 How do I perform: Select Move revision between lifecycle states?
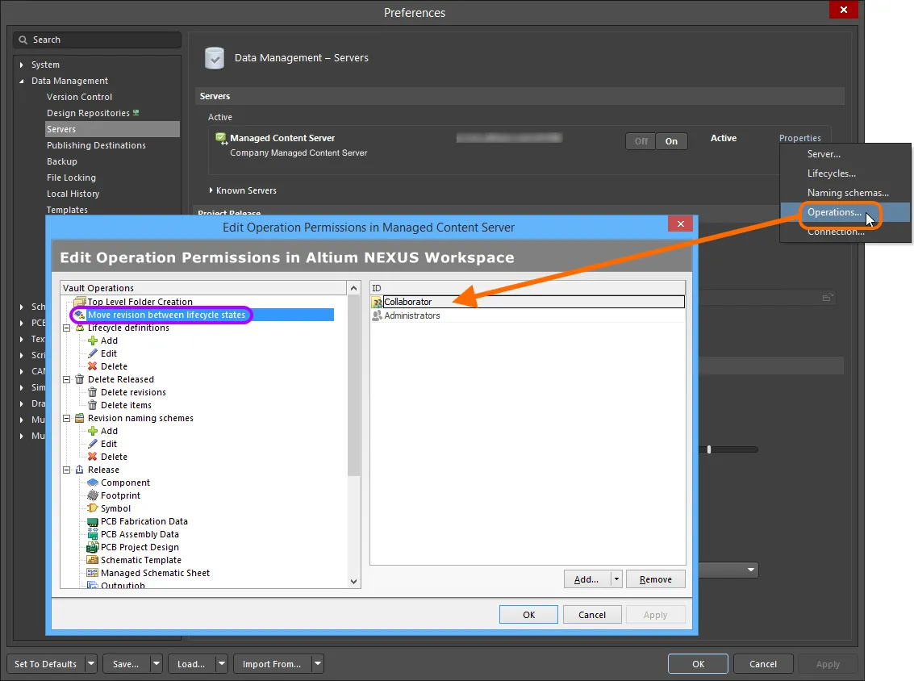point(167,315)
